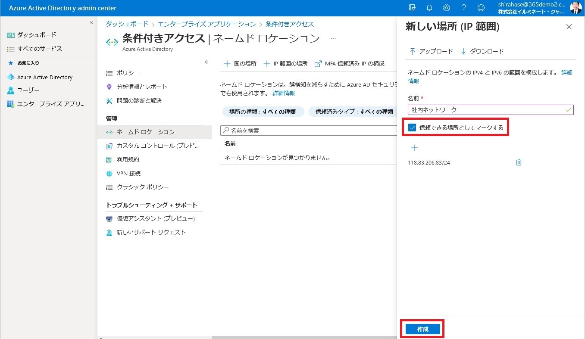Viewport: 585px width, 339px height.
Task: Open Azure Active Directory favorite
Action: pos(40,77)
